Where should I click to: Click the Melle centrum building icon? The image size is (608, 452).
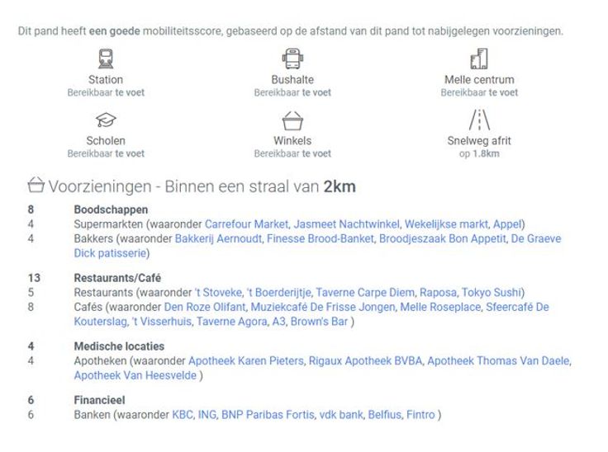coord(479,59)
